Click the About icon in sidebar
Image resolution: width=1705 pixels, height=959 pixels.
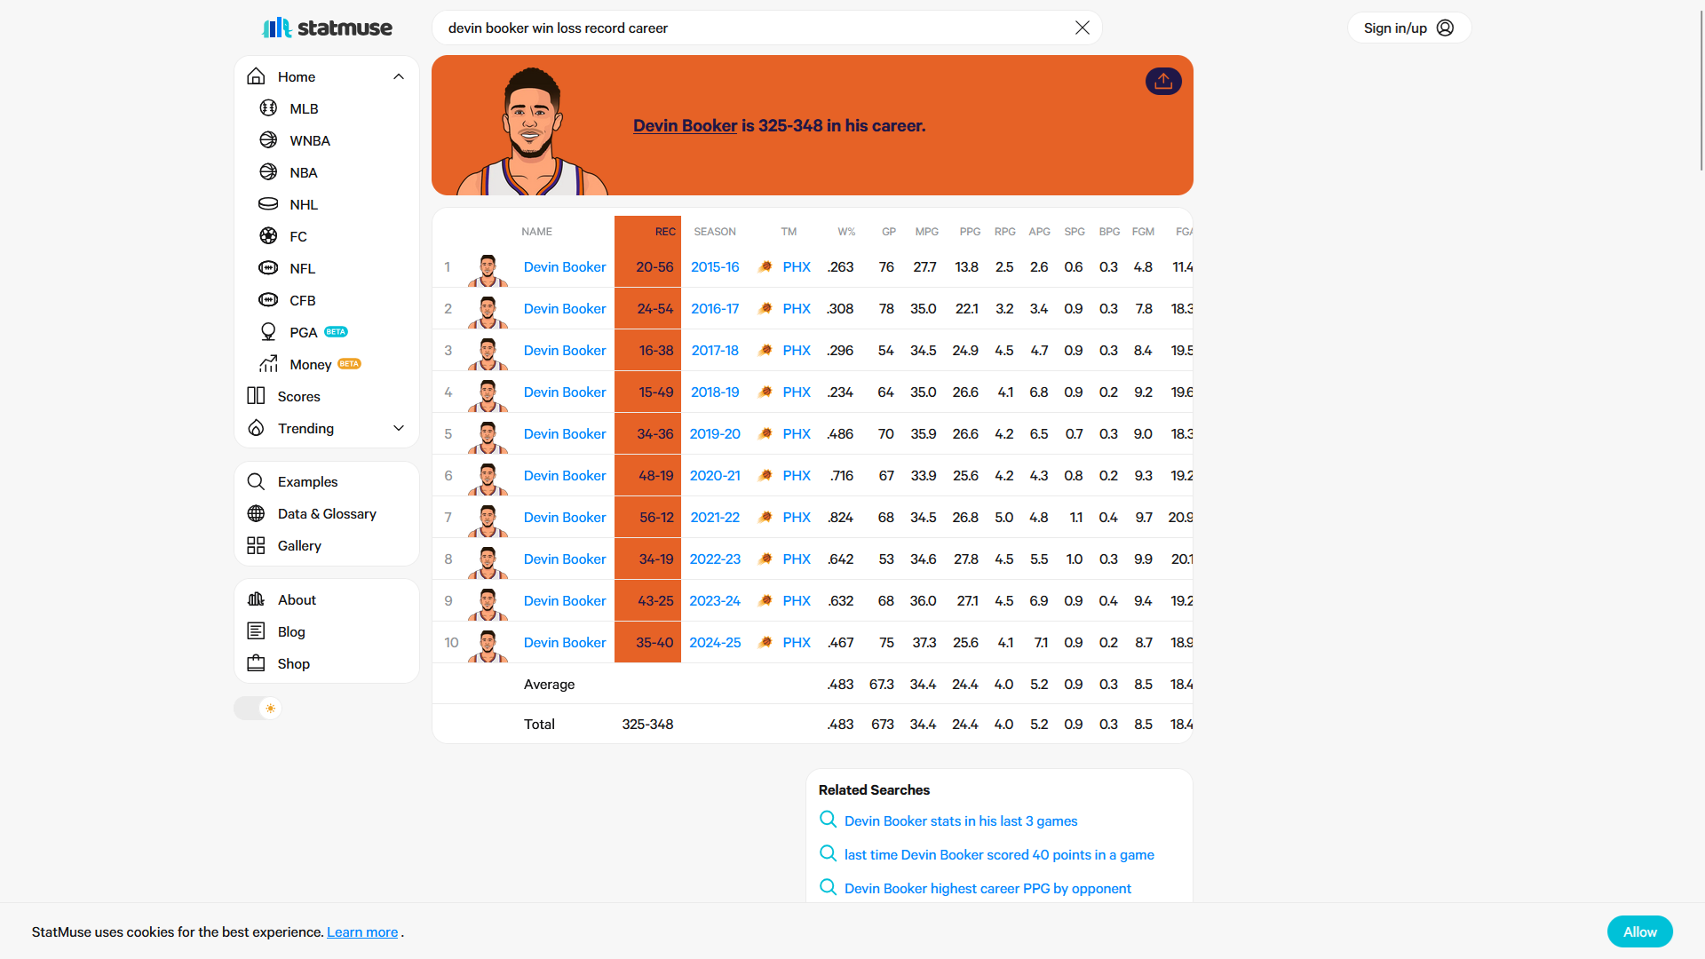256,599
